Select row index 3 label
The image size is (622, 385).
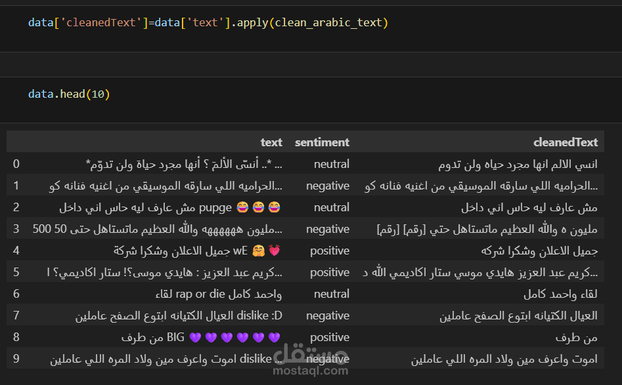point(16,229)
